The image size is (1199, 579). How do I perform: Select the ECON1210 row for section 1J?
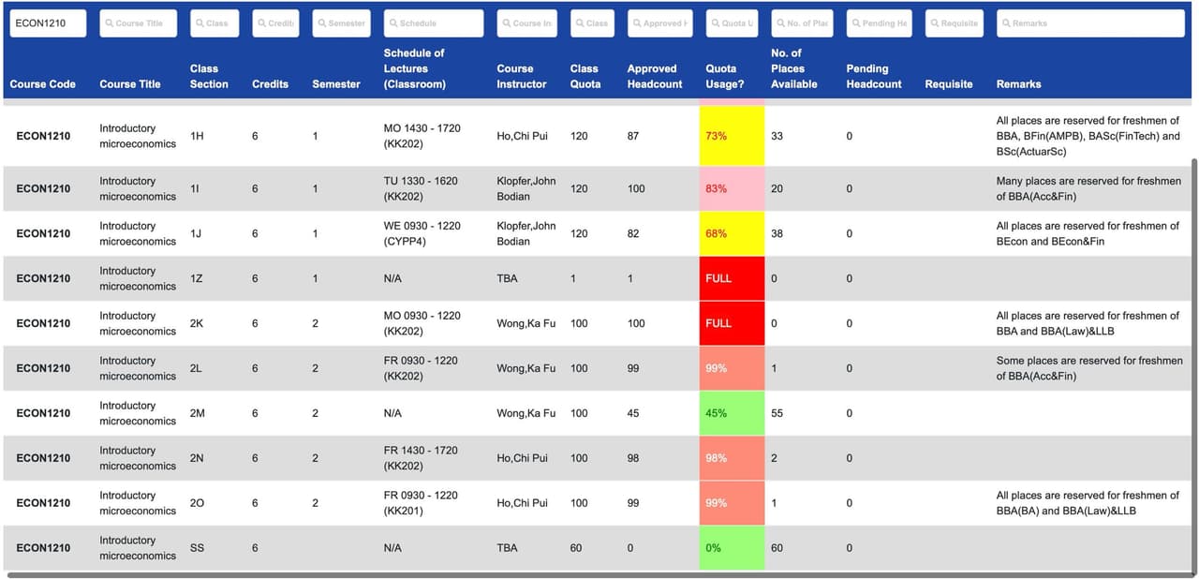(43, 233)
